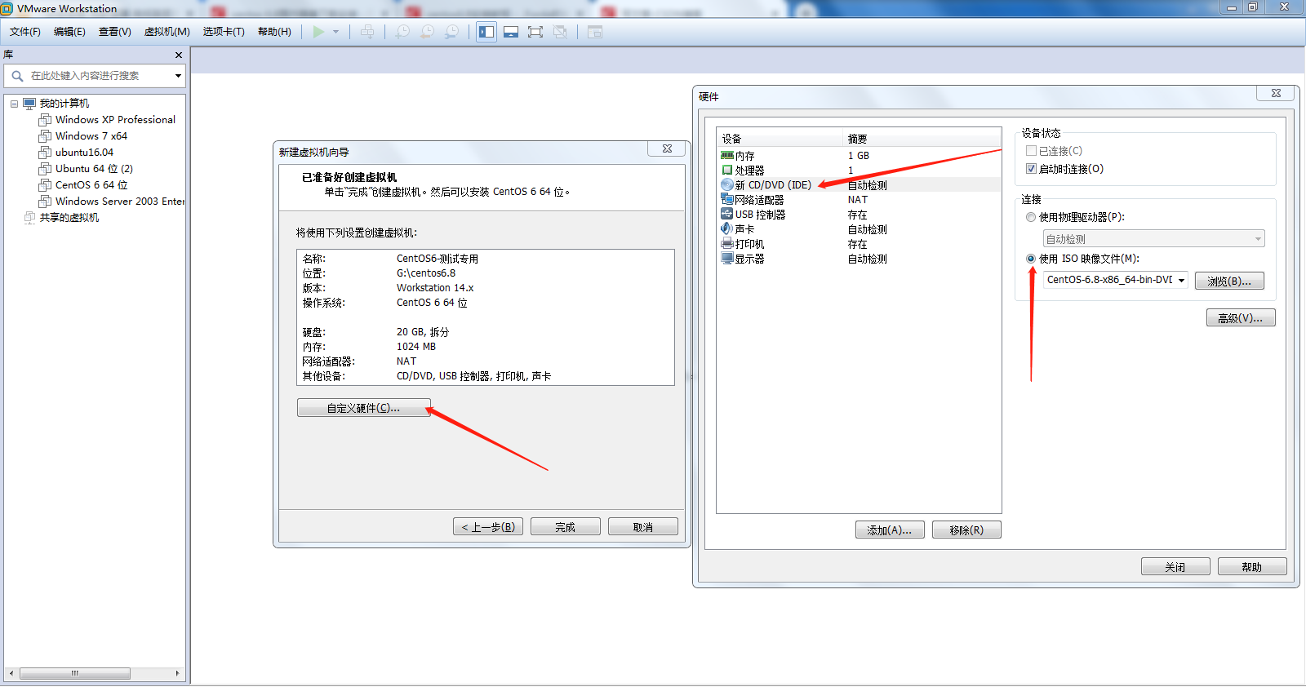This screenshot has height=687, width=1306.
Task: Toggle the 启动时连接(O) checkbox
Action: point(1032,169)
